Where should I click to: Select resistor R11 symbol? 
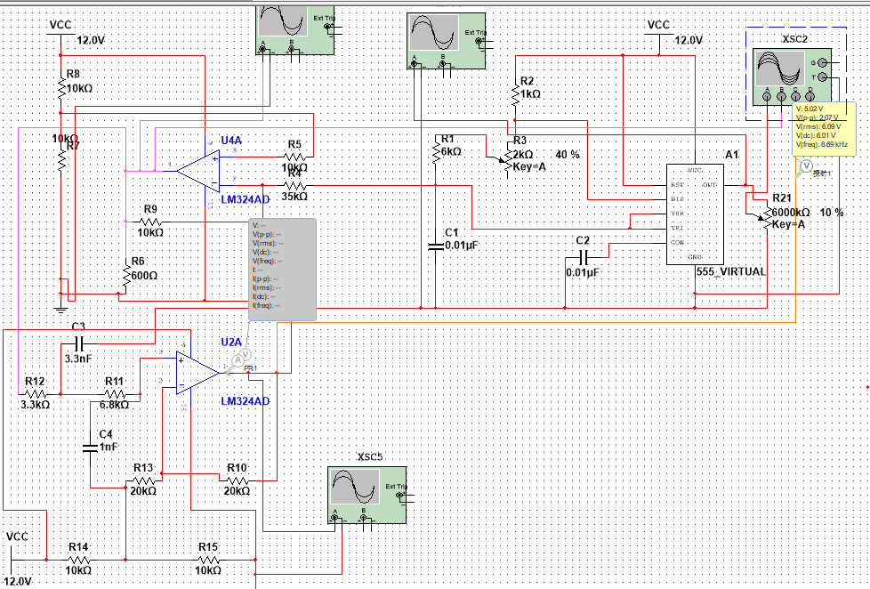coord(114,394)
